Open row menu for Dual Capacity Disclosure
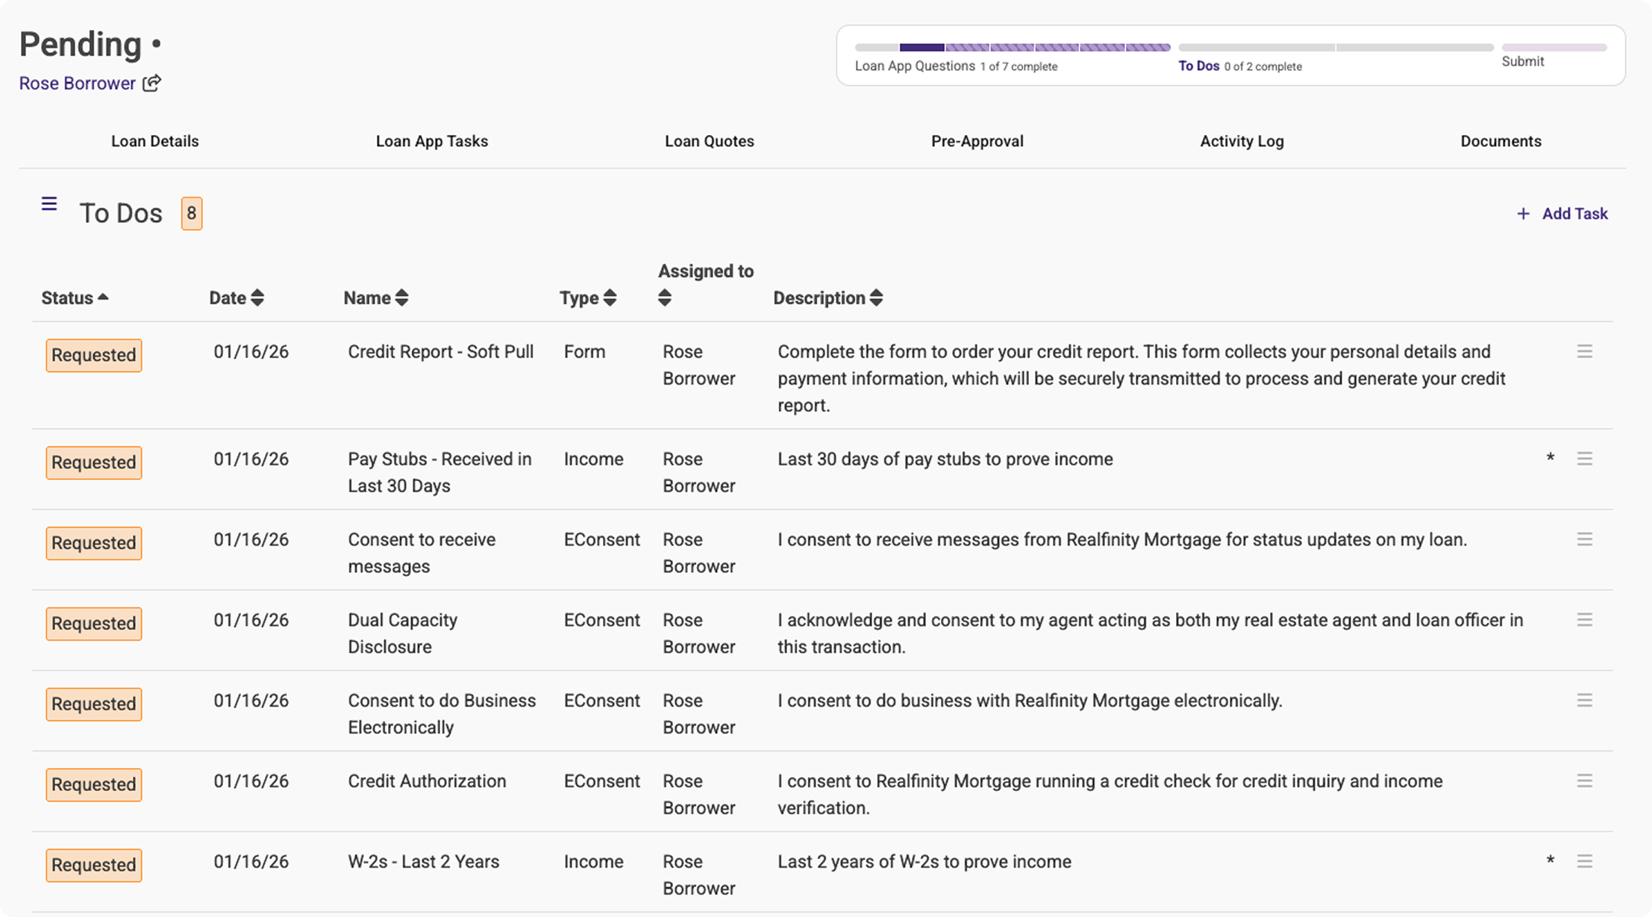Viewport: 1652px width, 917px height. (1584, 620)
